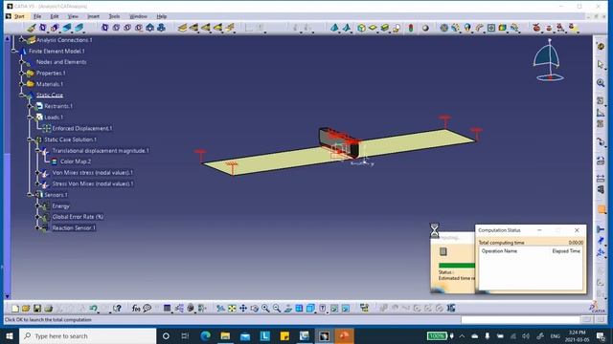Click the red tomato-shaped toolbar icon
Image resolution: width=613 pixels, height=344 pixels.
(536, 28)
